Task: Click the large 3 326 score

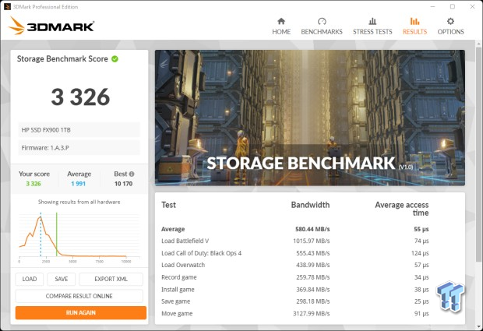Action: coord(80,97)
